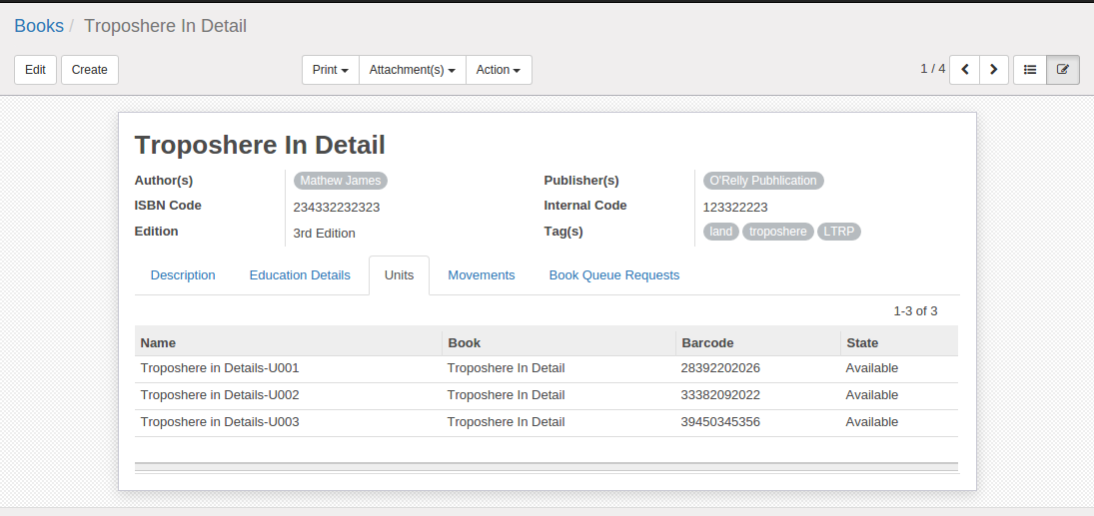Navigate to Books breadcrumb link

pos(39,26)
